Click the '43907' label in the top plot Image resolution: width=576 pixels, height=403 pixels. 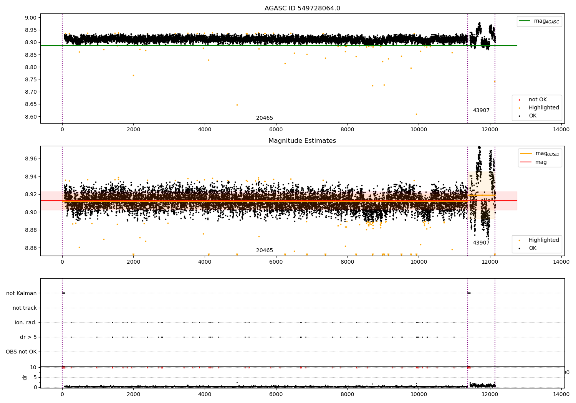pyautogui.click(x=481, y=111)
